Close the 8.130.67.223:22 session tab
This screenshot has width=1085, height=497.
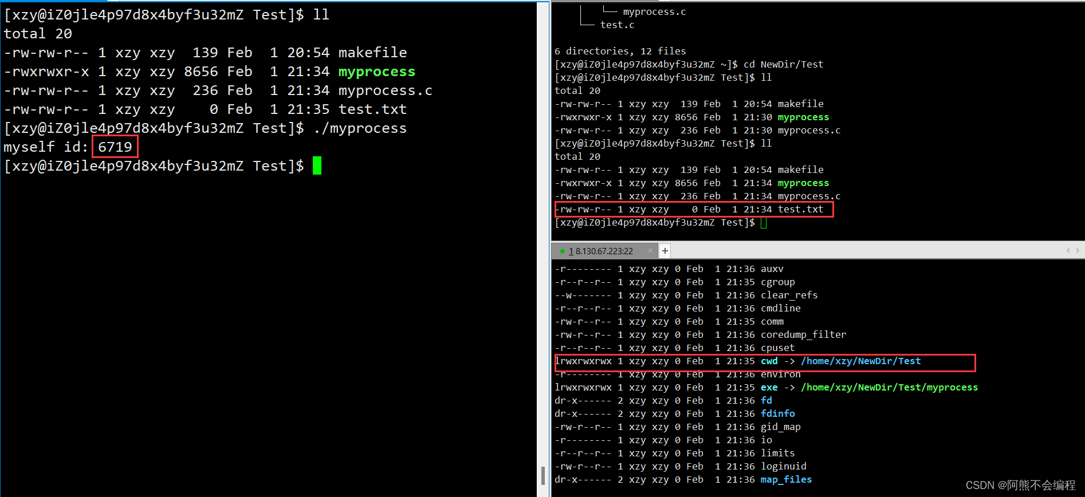click(x=650, y=250)
